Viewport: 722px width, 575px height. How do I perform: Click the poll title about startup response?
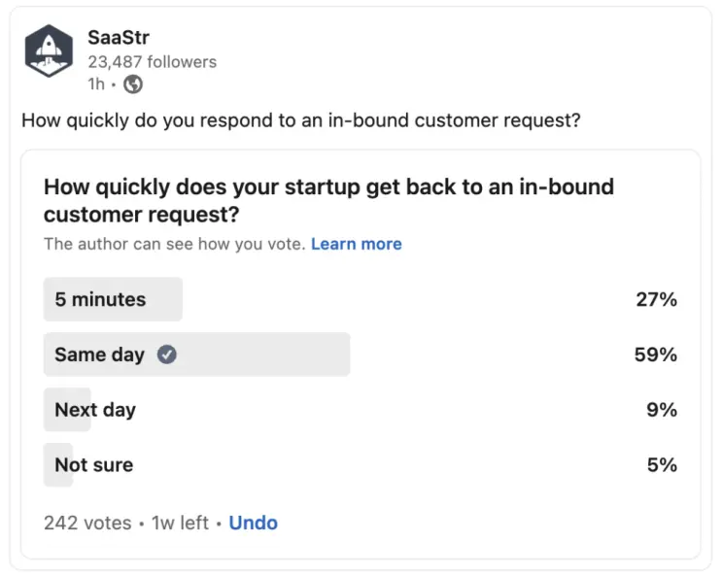[x=328, y=201]
